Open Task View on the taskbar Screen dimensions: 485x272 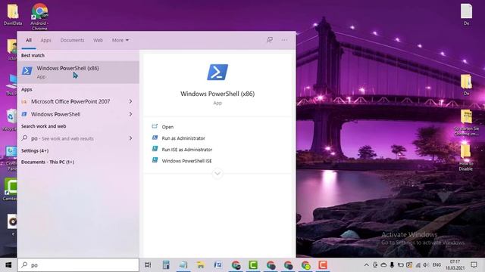(x=148, y=265)
